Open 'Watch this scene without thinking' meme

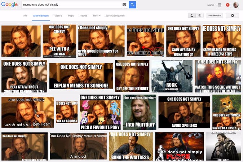tap(218, 76)
